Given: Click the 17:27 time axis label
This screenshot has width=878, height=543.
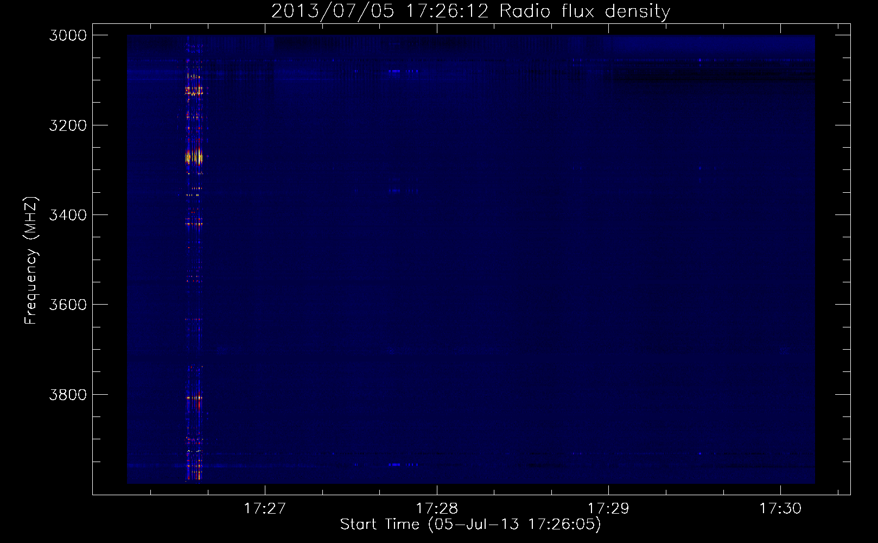Looking at the screenshot, I should click(265, 509).
